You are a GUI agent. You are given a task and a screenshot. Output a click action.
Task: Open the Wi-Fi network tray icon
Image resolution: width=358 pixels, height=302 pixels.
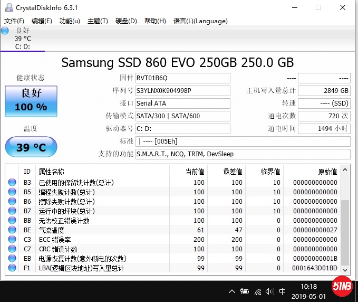pos(258,291)
